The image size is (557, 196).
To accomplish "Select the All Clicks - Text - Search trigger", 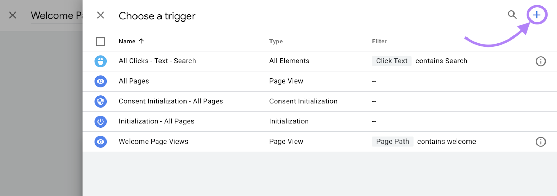I will [157, 61].
